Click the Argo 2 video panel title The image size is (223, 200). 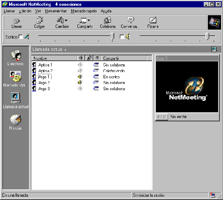click(x=162, y=58)
